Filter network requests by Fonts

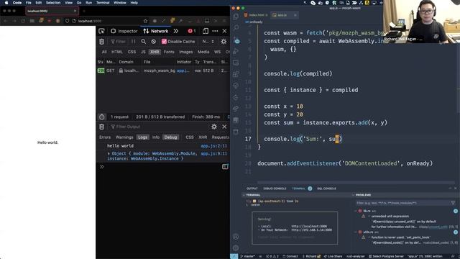click(169, 52)
